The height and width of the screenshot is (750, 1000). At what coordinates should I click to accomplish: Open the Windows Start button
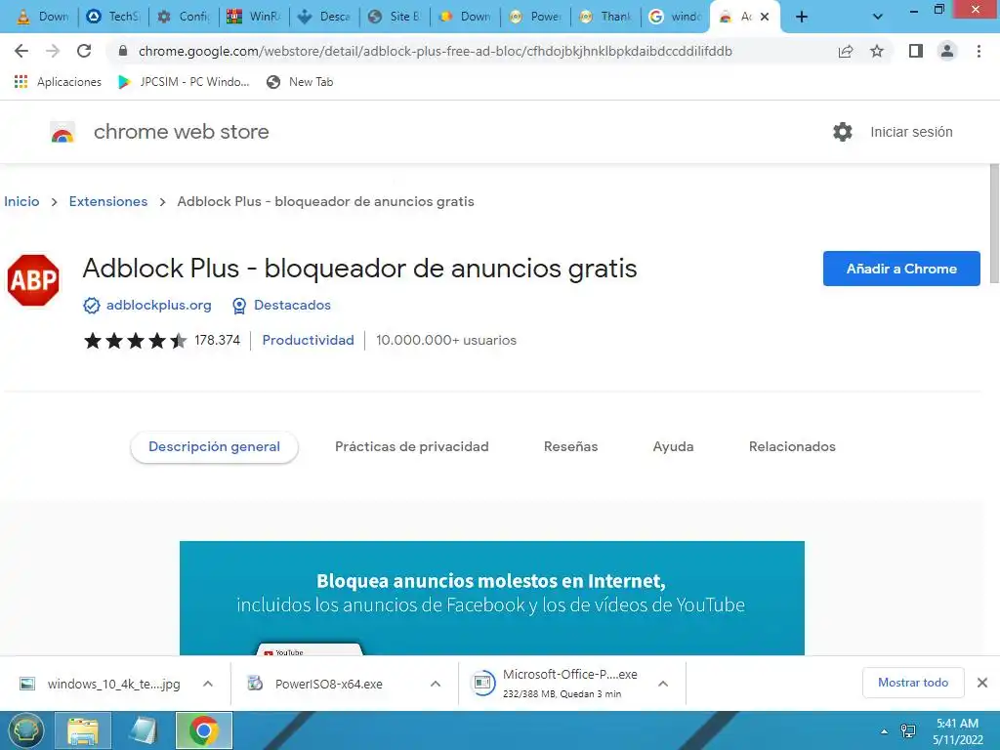(x=25, y=730)
